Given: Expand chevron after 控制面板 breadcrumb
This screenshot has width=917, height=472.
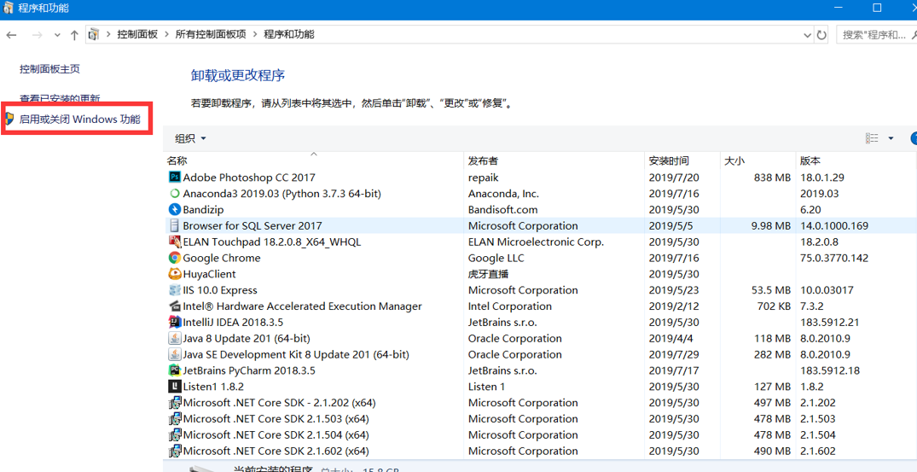Looking at the screenshot, I should click(x=166, y=34).
